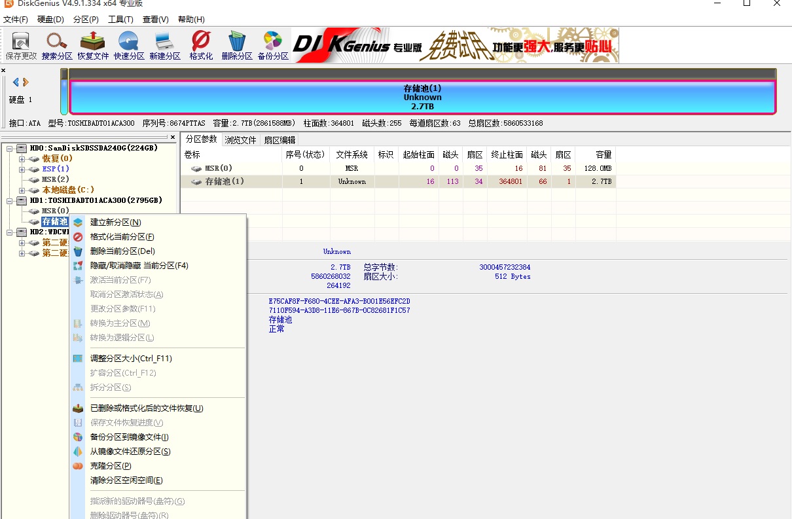Select 存储池 partition in the disk tree
The image size is (792, 519).
[55, 221]
